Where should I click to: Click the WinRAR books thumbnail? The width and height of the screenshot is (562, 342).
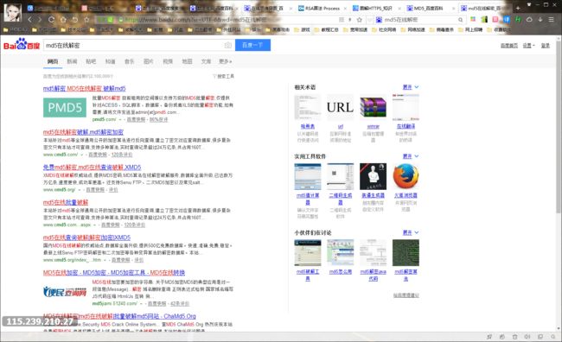374,107
